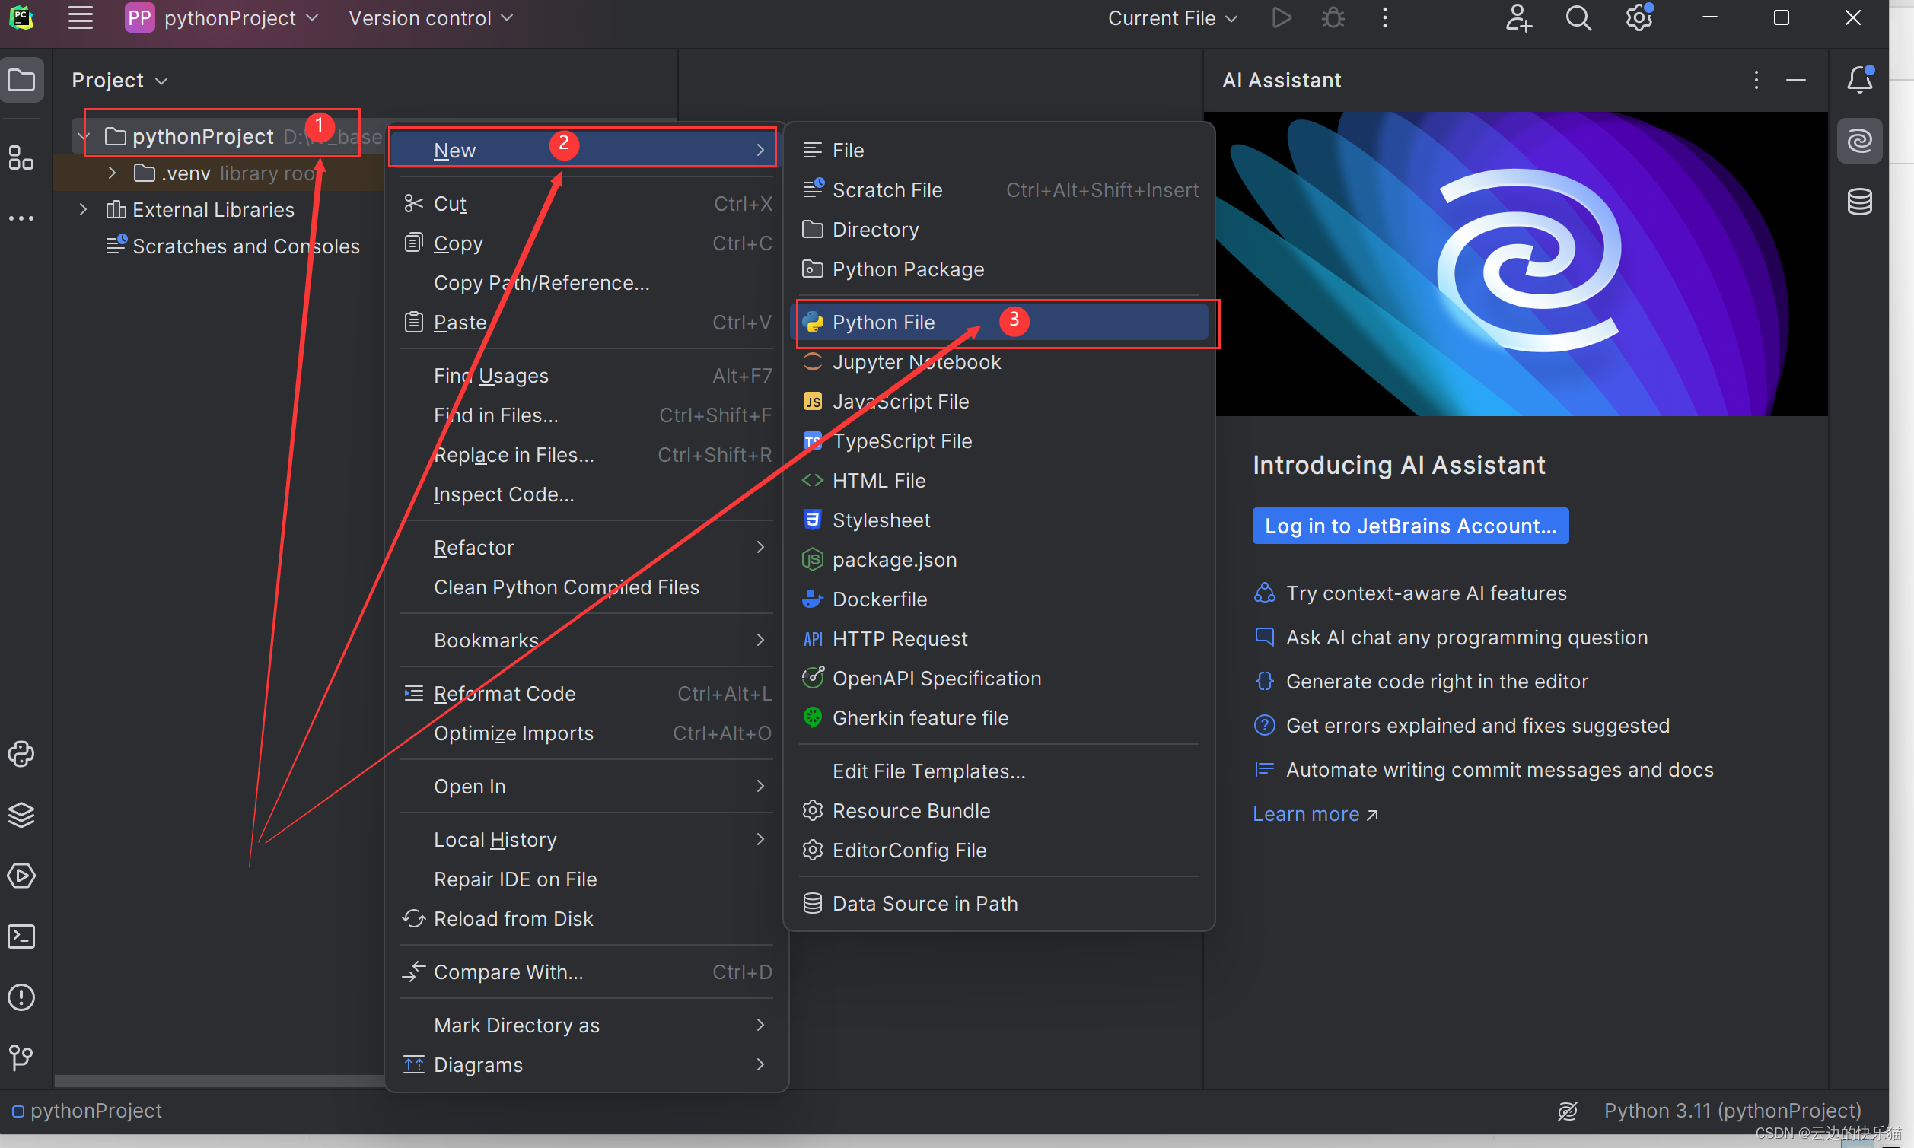The image size is (1914, 1148).
Task: Open the Services tool window icon
Action: click(x=21, y=876)
